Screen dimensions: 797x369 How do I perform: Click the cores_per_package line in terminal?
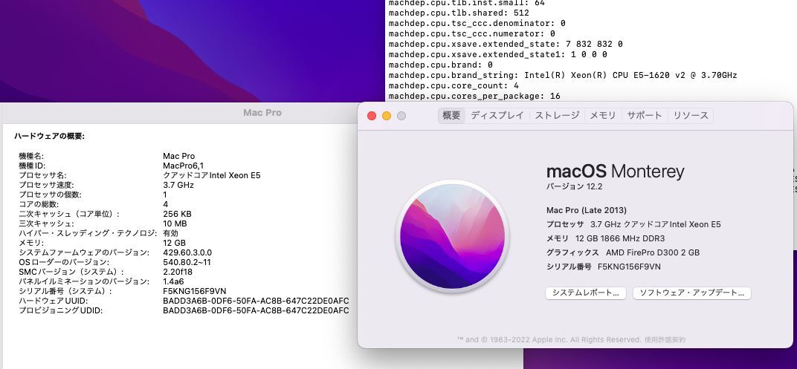click(x=474, y=96)
